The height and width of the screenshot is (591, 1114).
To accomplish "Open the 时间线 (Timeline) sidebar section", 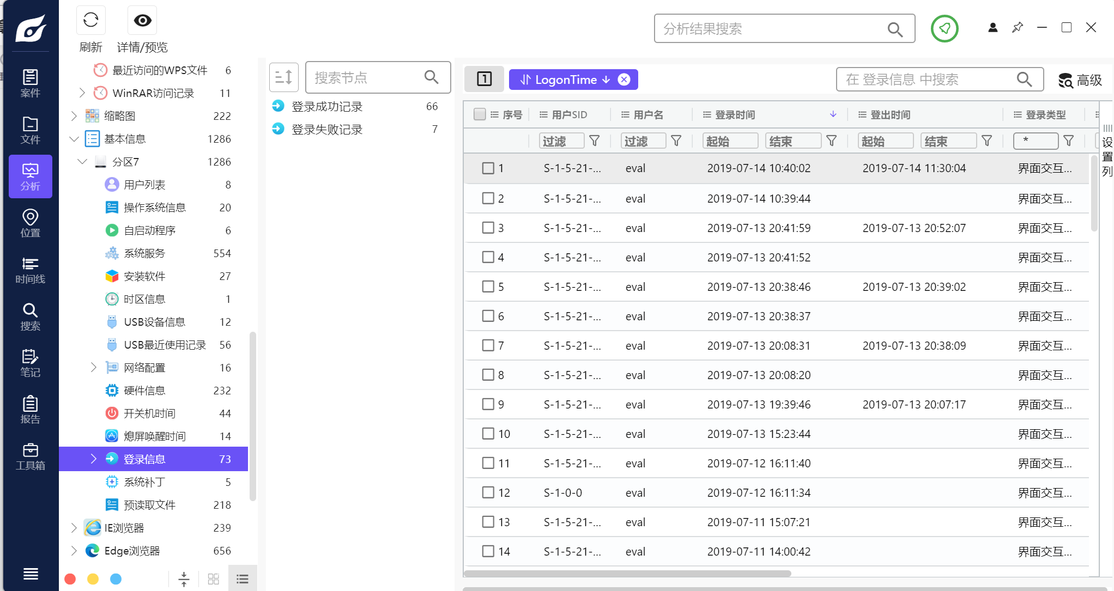I will [x=31, y=270].
